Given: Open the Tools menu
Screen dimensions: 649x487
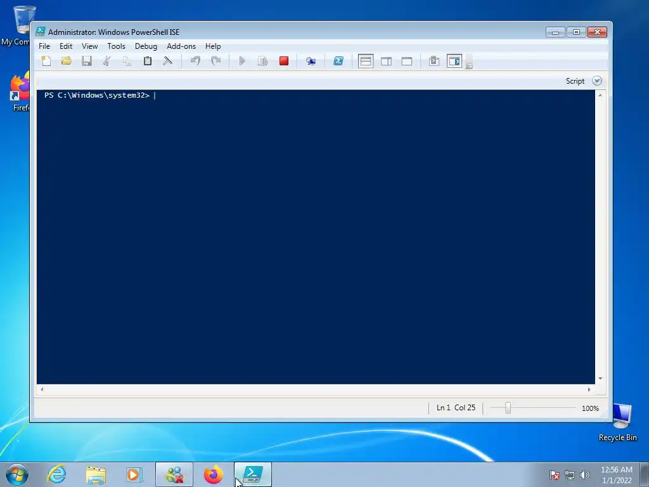Looking at the screenshot, I should pos(117,46).
